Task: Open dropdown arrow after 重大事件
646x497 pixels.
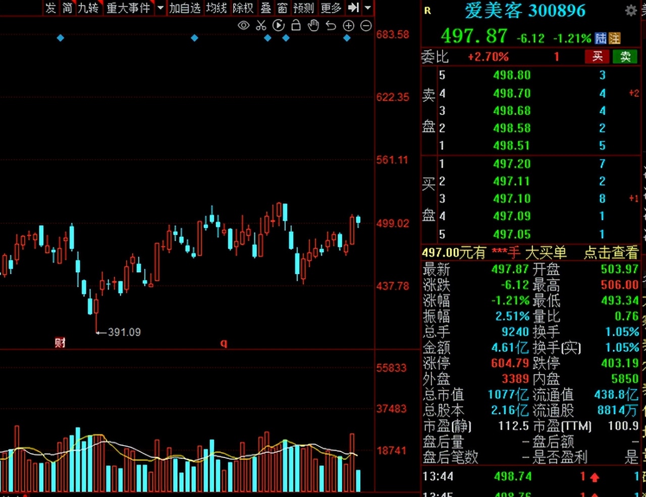Action: coord(160,8)
